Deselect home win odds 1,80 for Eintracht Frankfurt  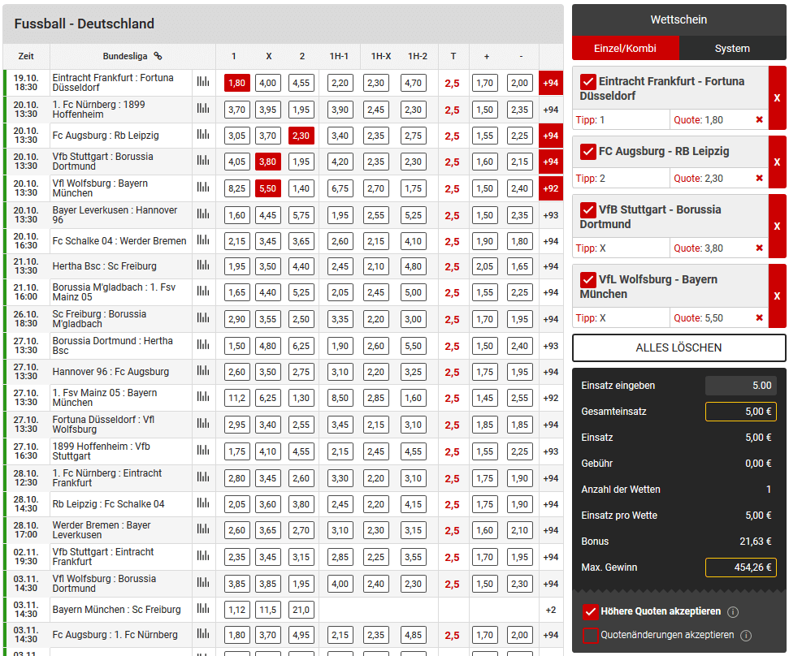coord(236,83)
